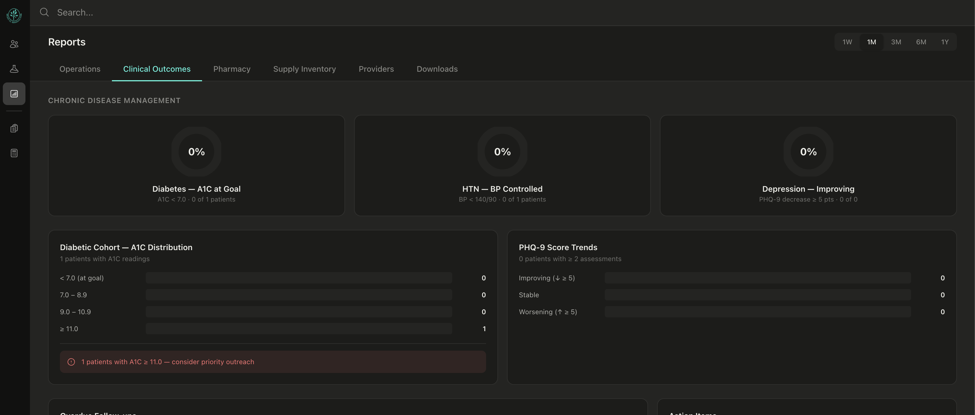Screen dimensions: 975x415
Task: Open the lab flask icon in sidebar
Action: click(x=14, y=69)
